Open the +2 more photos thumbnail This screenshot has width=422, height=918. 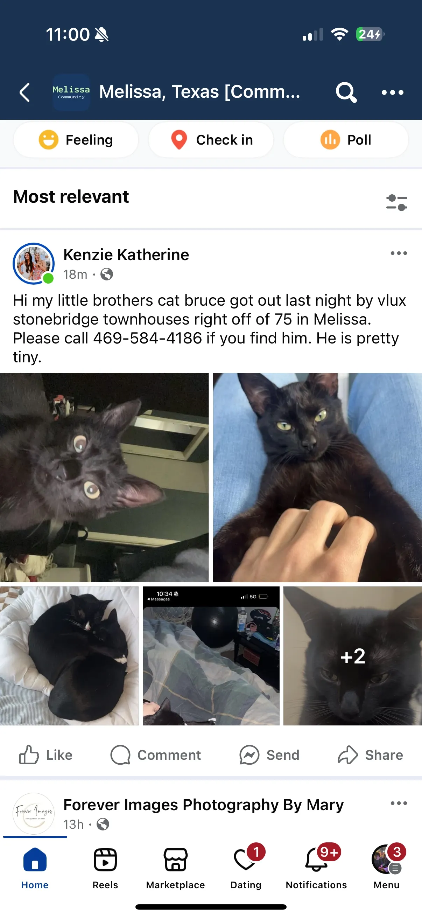353,656
